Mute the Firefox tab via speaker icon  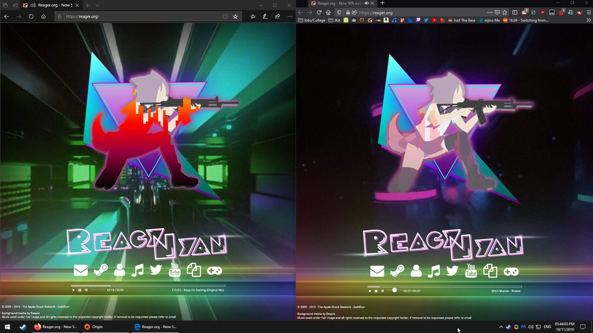[367, 3]
